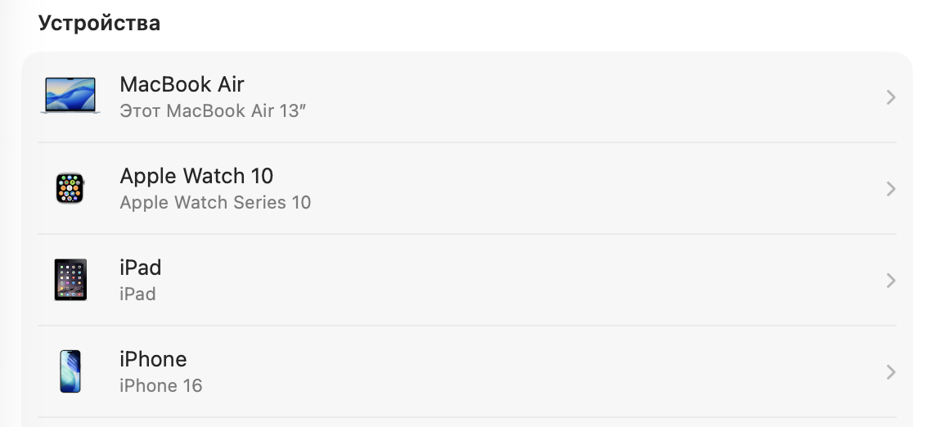The width and height of the screenshot is (936, 427).
Task: Select the iPad device title
Action: 141,267
